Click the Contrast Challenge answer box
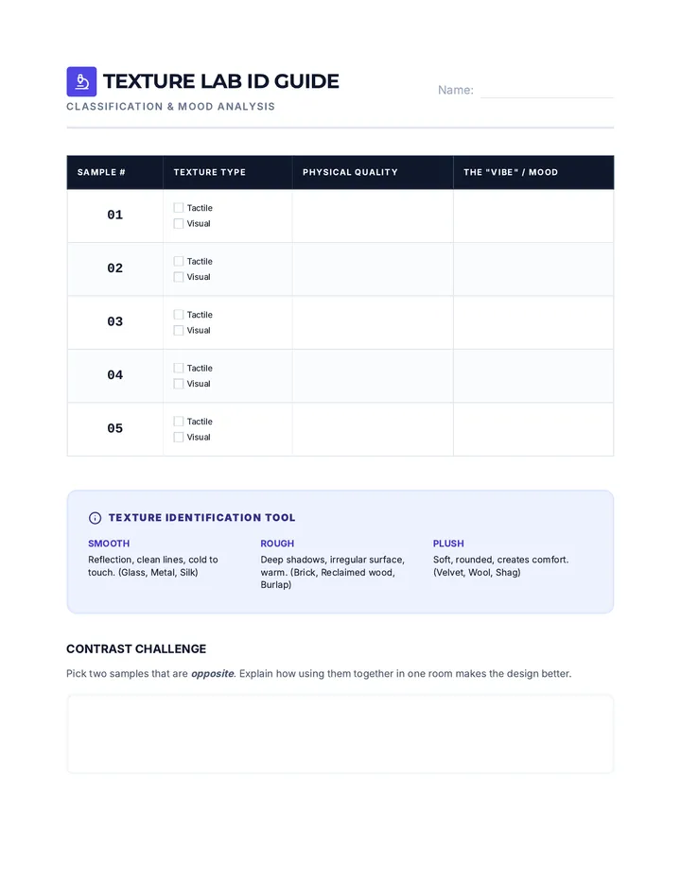 (340, 734)
